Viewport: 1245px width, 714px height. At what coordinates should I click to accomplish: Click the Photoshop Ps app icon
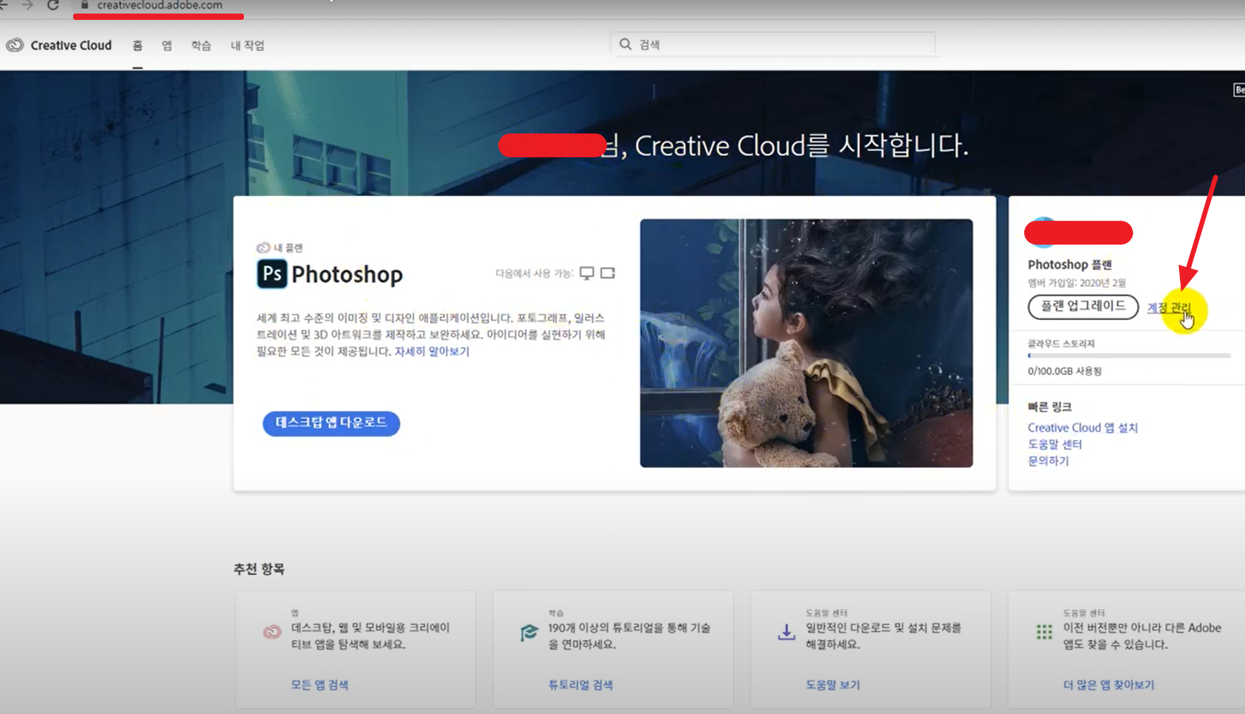coord(272,274)
